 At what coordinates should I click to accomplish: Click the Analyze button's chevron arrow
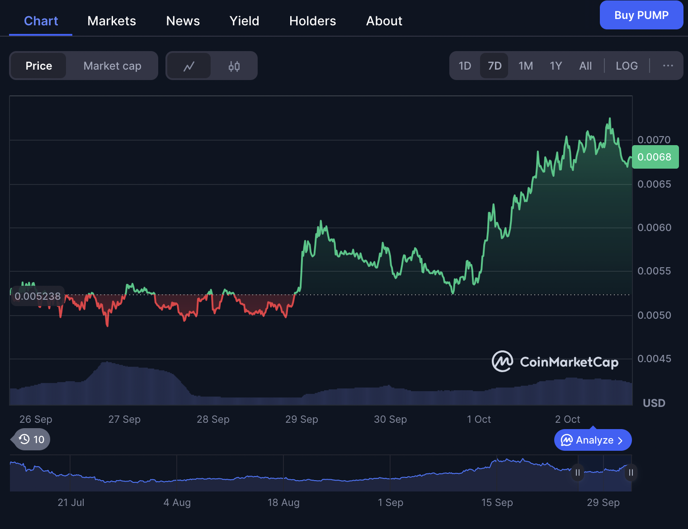620,440
